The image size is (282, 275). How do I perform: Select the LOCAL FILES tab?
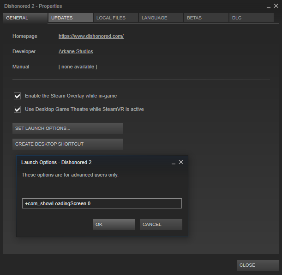coord(115,18)
